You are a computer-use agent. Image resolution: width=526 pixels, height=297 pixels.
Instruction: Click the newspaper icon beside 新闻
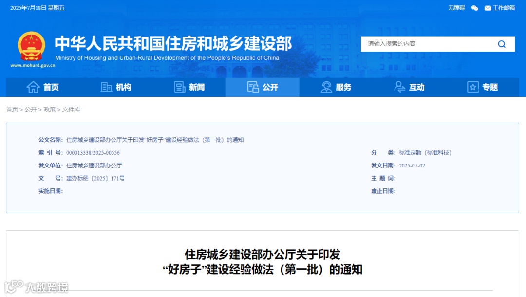[179, 87]
